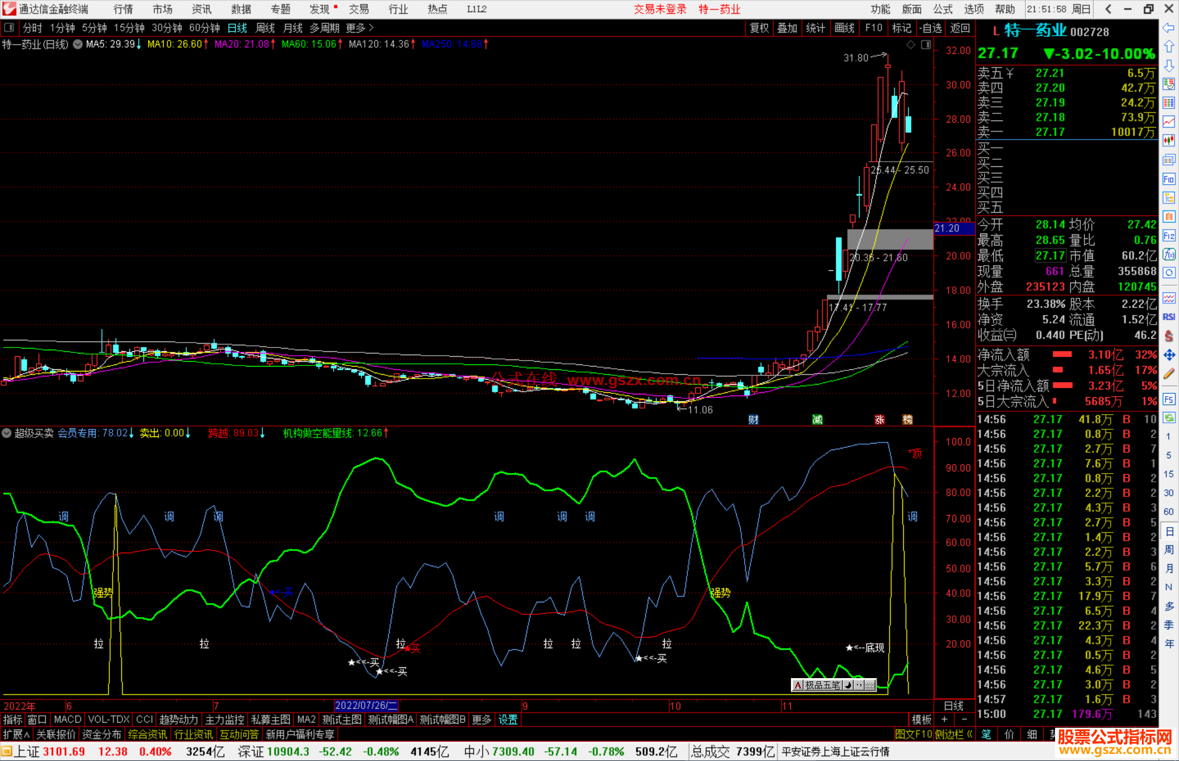1179x761 pixels.
Task: Select the candlestick chart icon in sidebar
Action: [x=1169, y=141]
